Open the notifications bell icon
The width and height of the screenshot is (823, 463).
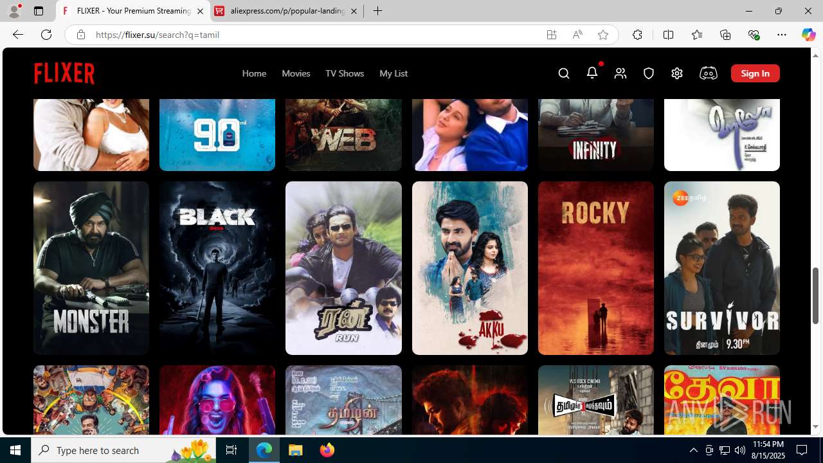[592, 73]
